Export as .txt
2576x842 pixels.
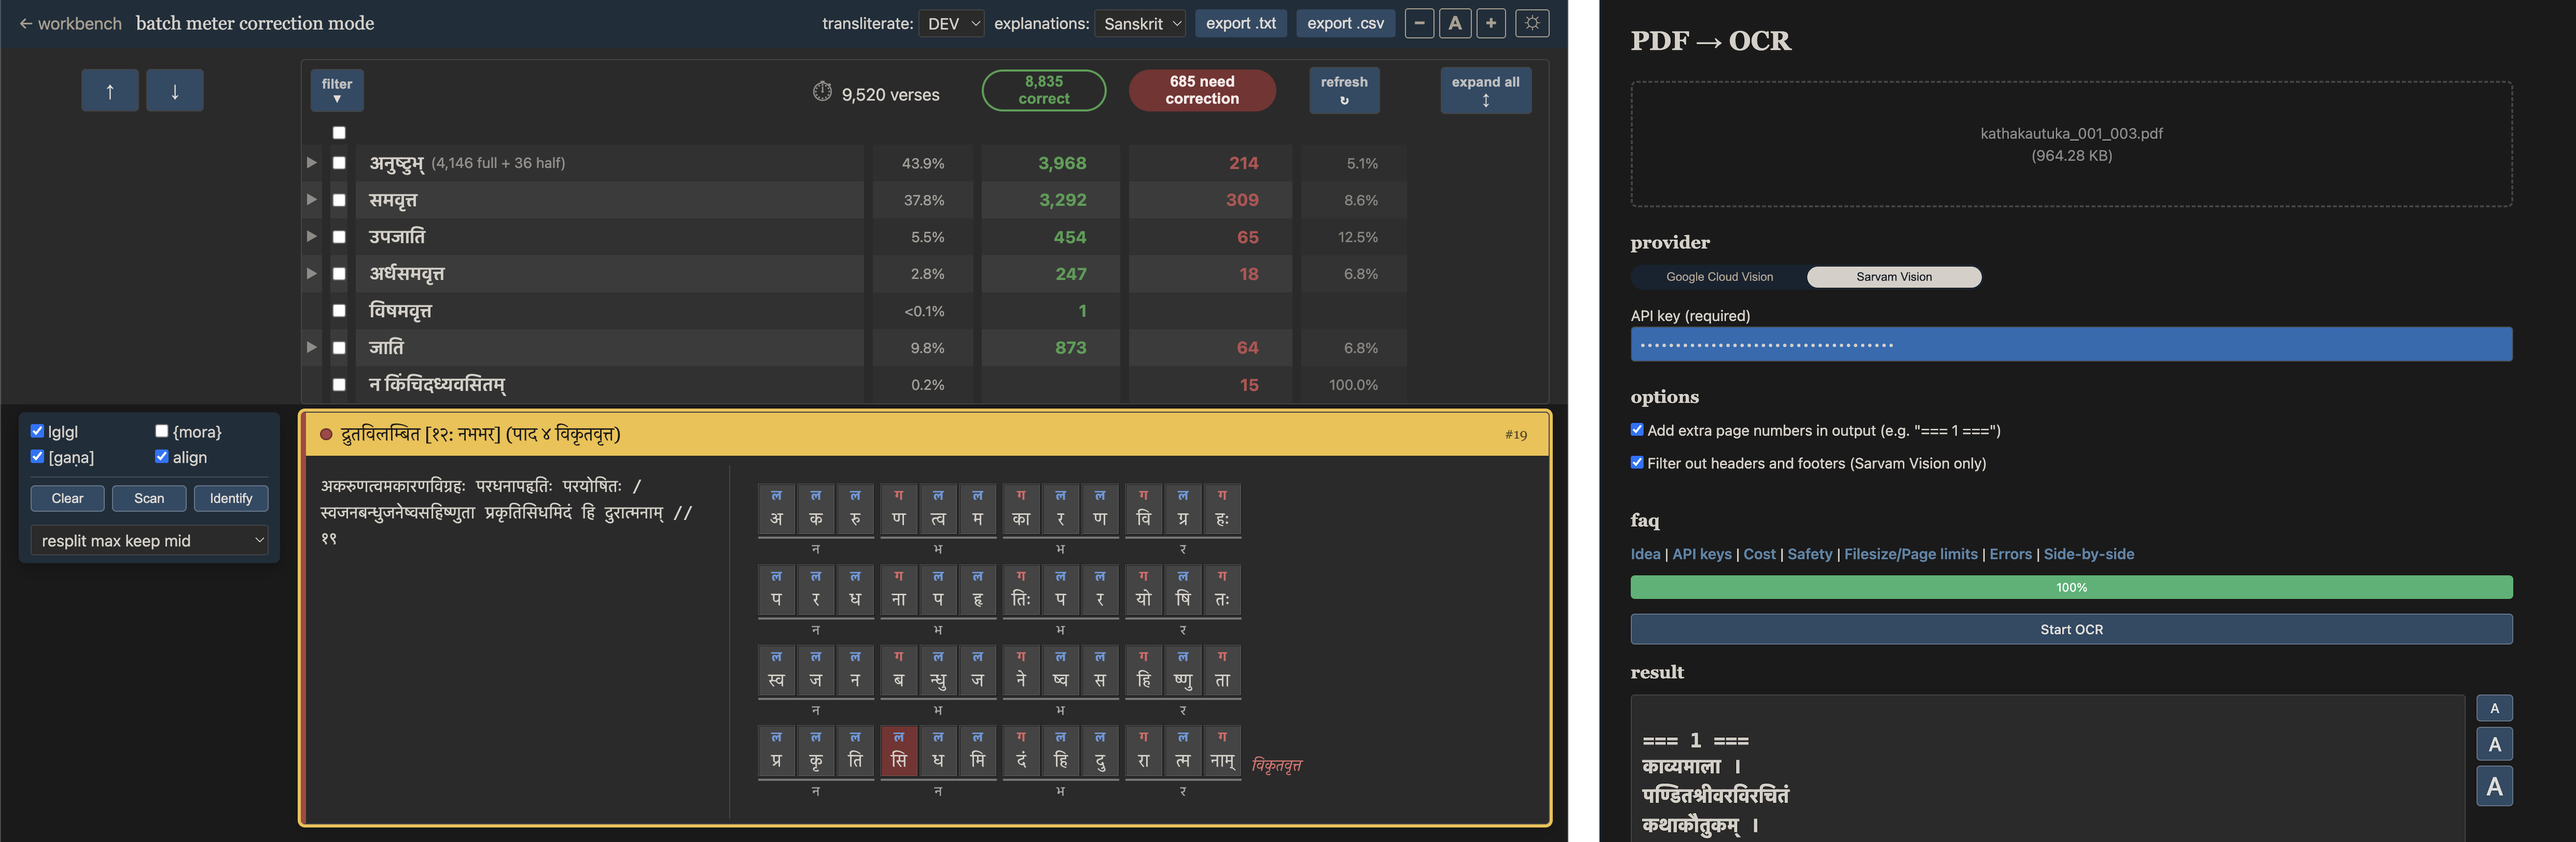pyautogui.click(x=1241, y=23)
